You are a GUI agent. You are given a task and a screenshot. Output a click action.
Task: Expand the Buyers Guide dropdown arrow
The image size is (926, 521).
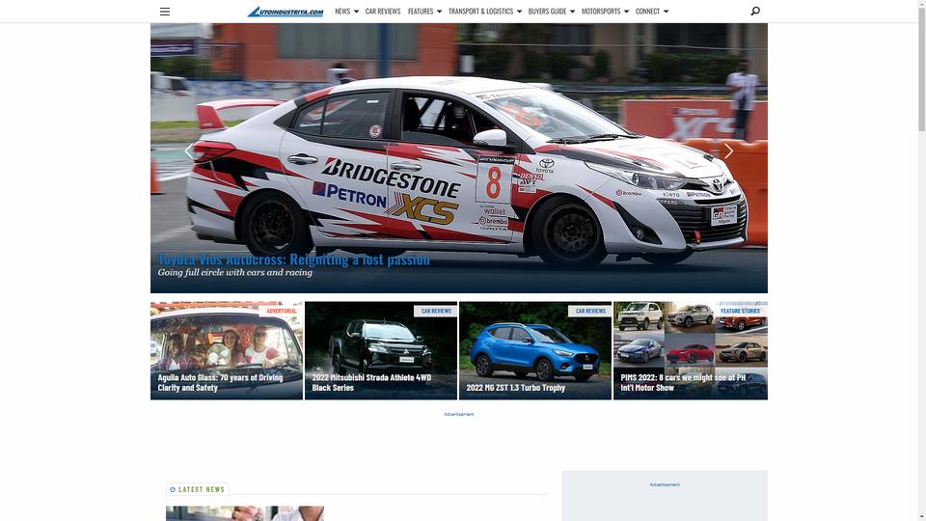tap(572, 12)
